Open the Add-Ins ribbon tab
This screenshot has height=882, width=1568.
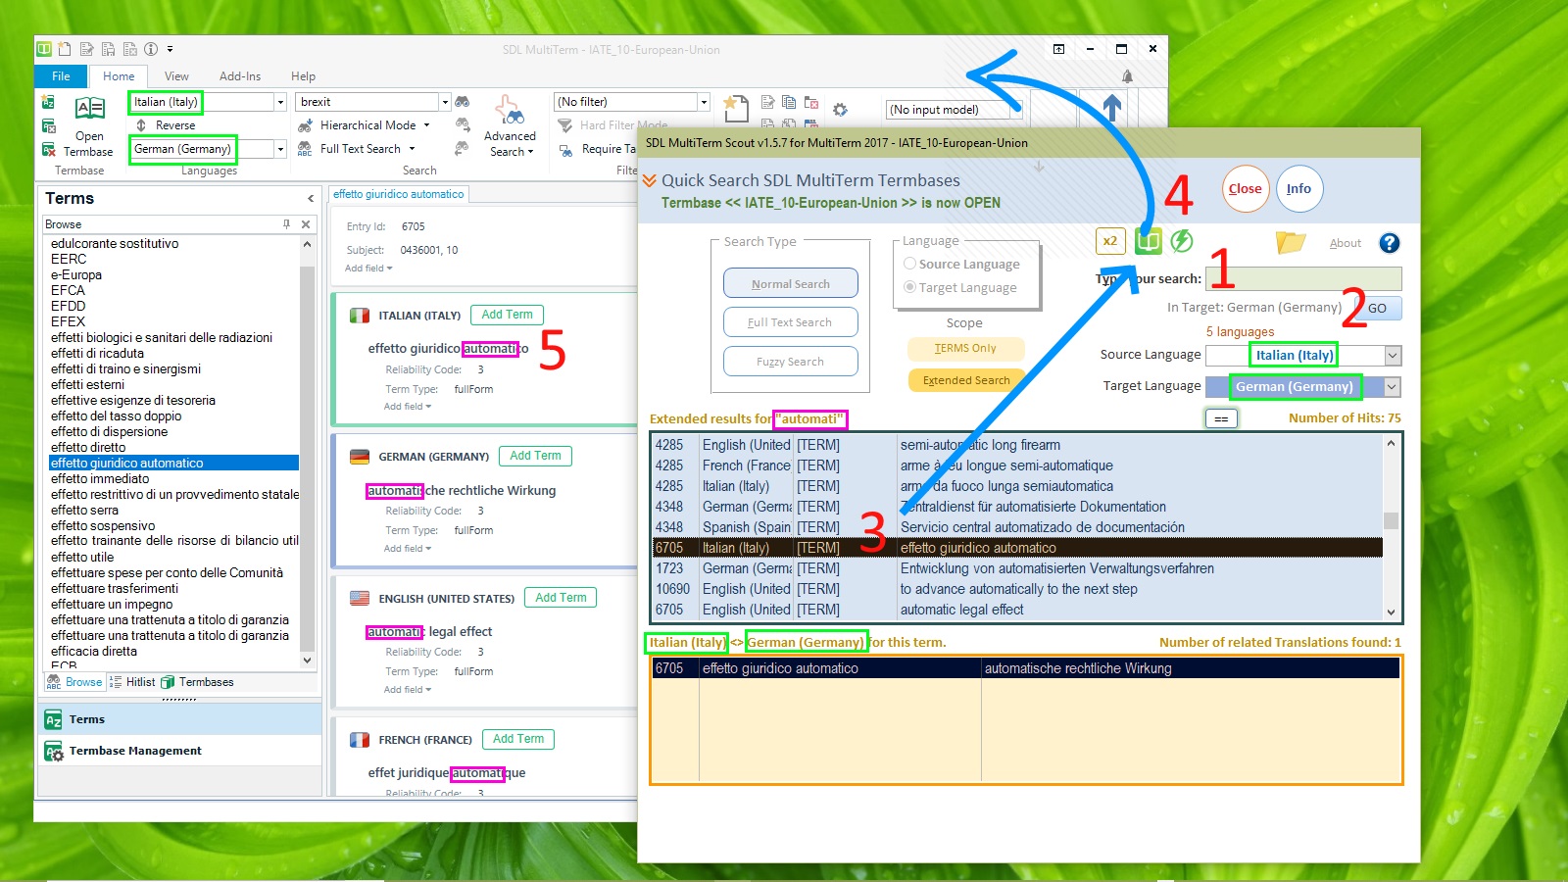(240, 76)
